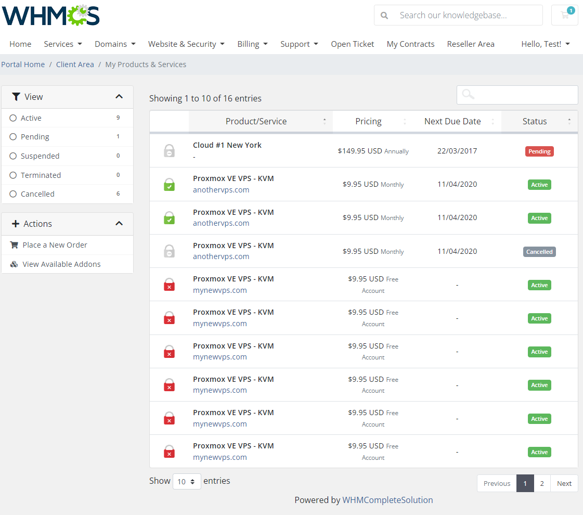This screenshot has width=583, height=515.
Task: Click the green lock icon in the Pending-adjacent first anothervps.com Active row
Action: pos(169,185)
